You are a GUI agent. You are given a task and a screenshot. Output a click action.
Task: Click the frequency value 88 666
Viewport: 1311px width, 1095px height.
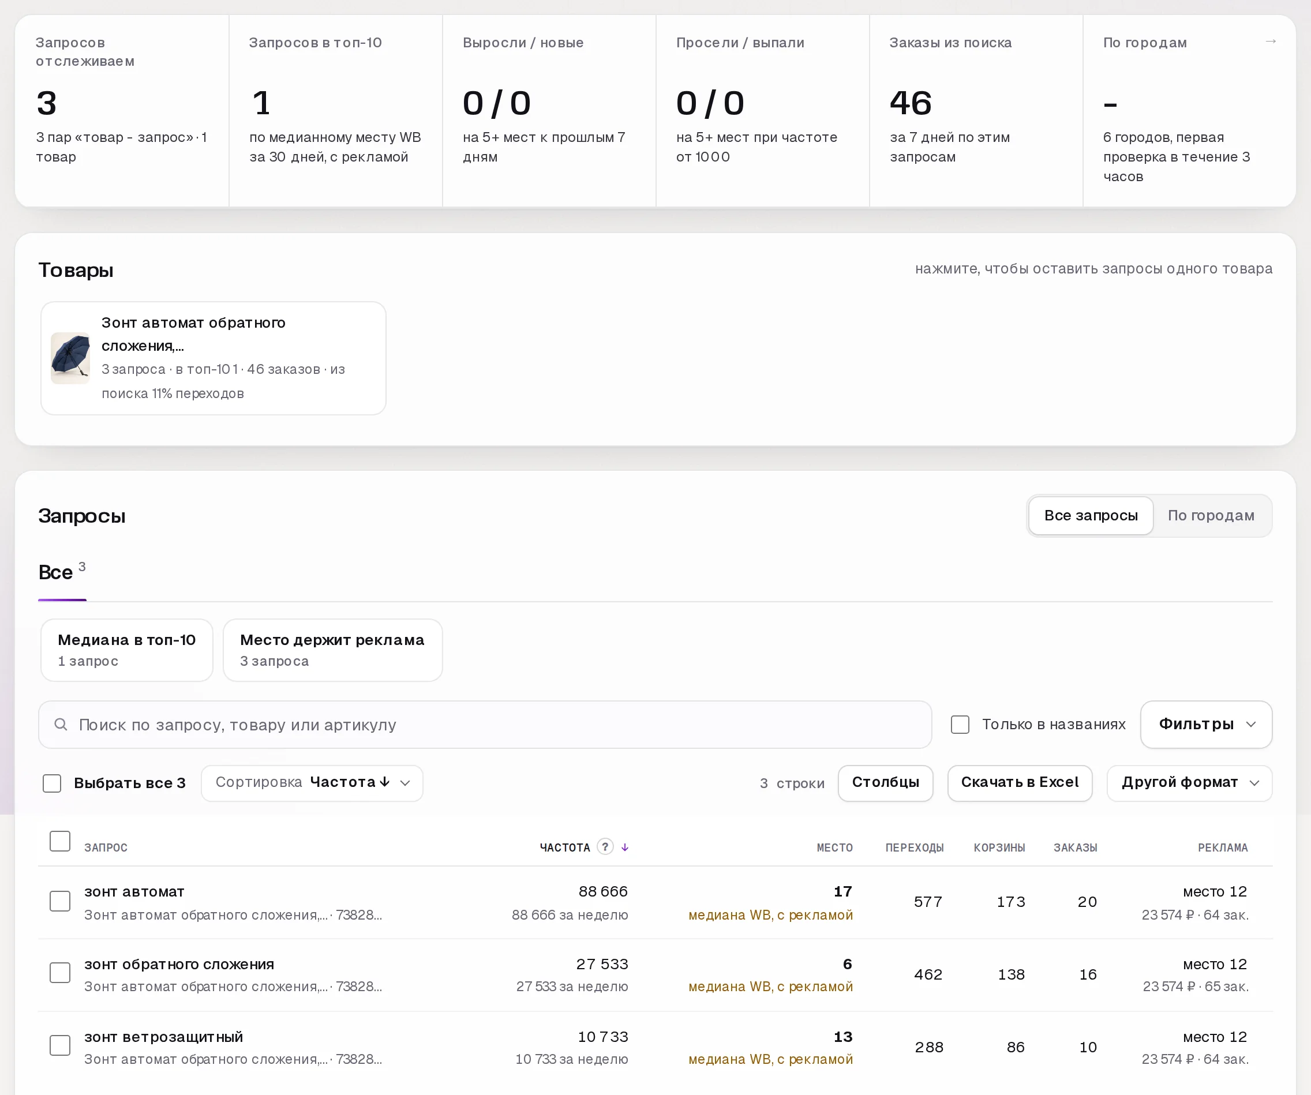pos(603,891)
